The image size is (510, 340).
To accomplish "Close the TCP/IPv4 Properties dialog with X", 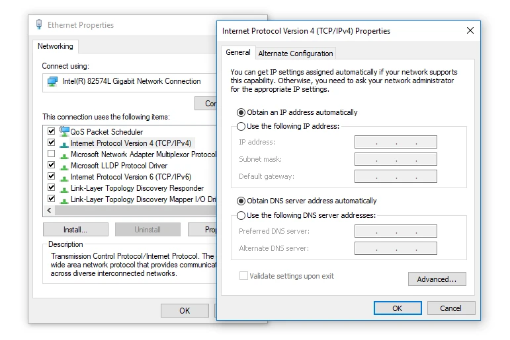I will 470,30.
